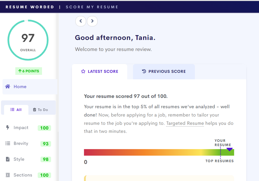The height and width of the screenshot is (181, 259).
Task: Select the To Do filter tab
Action: pos(41,110)
